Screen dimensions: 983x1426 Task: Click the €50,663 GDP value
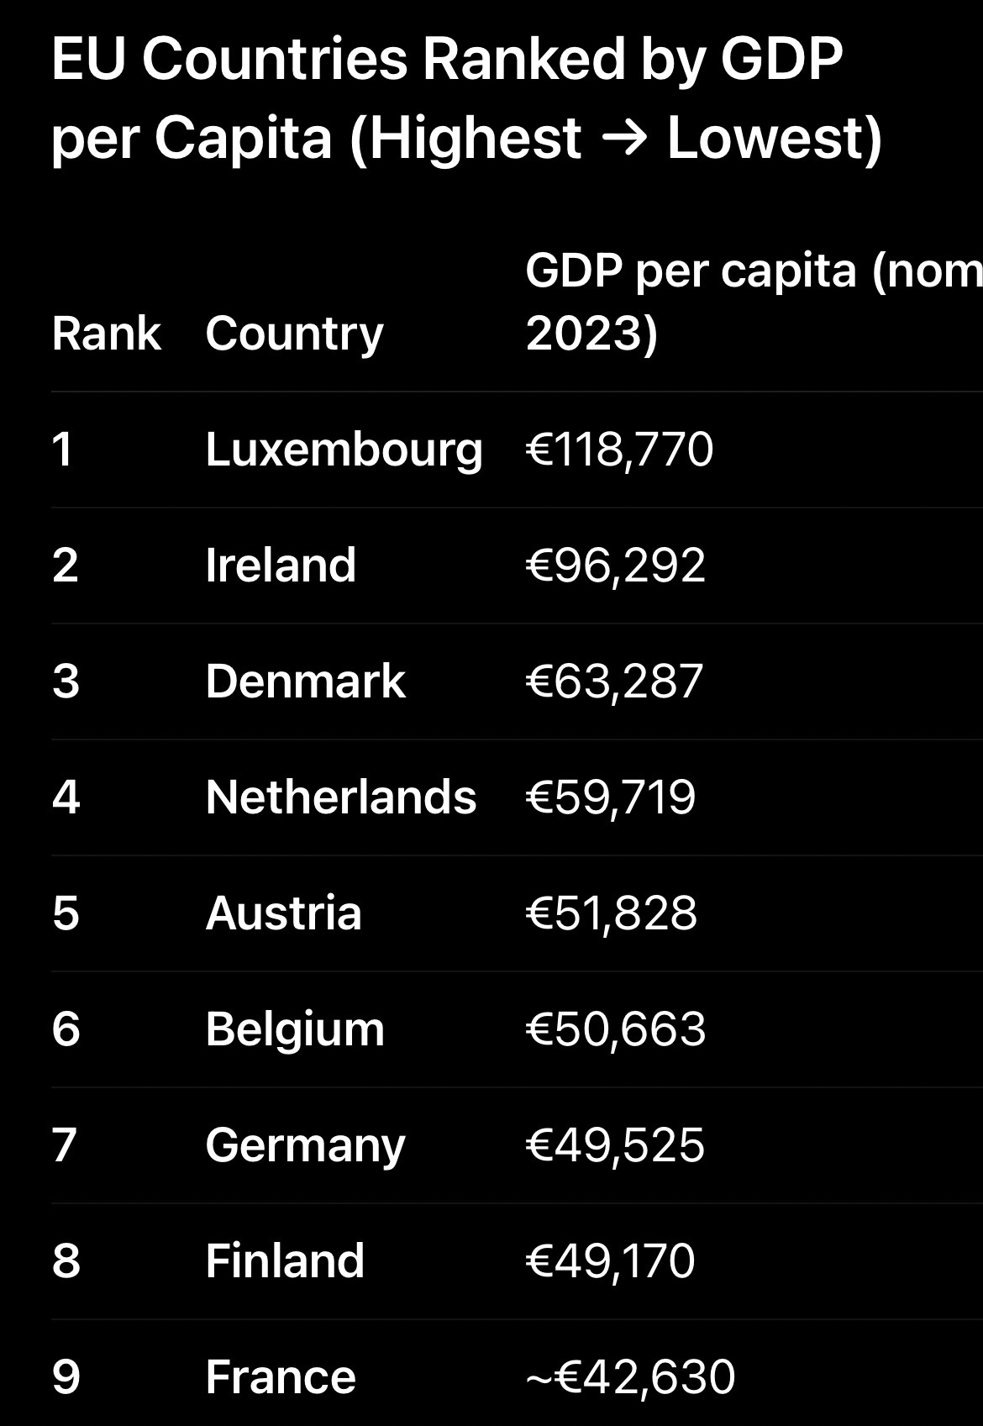coord(616,1029)
